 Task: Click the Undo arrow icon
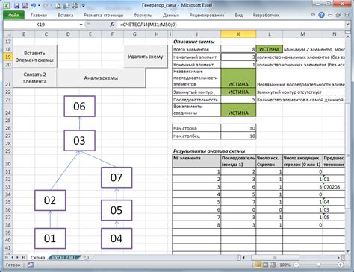tap(34, 5)
